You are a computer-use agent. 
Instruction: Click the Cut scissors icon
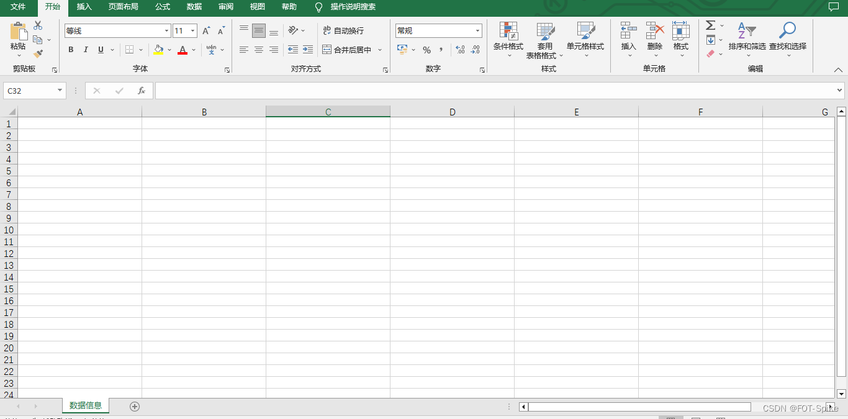(x=38, y=25)
